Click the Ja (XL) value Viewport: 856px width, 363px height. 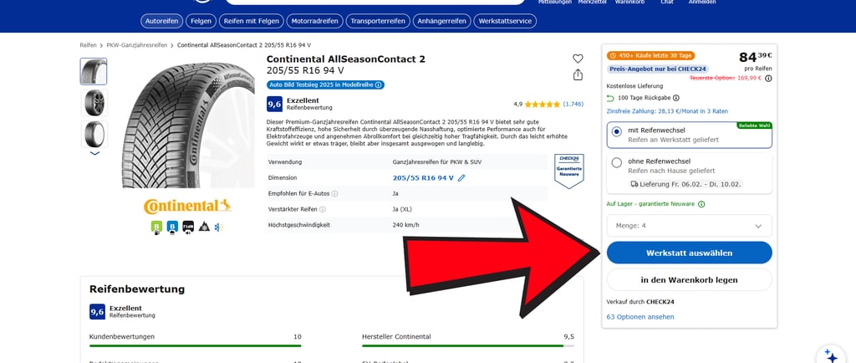(x=402, y=209)
